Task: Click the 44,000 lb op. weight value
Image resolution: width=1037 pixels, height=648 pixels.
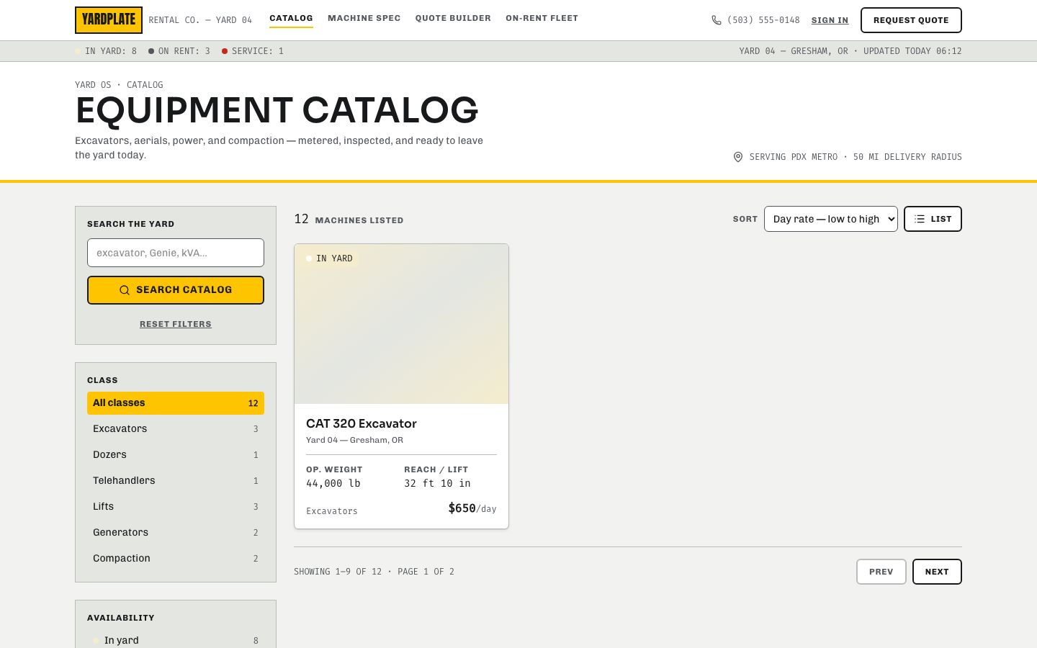Action: 333,484
